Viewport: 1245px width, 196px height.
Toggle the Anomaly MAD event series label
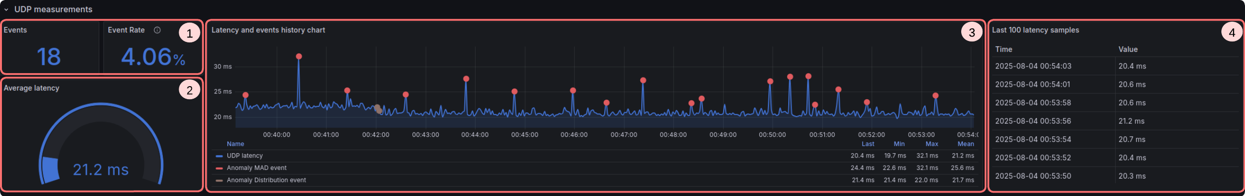257,168
